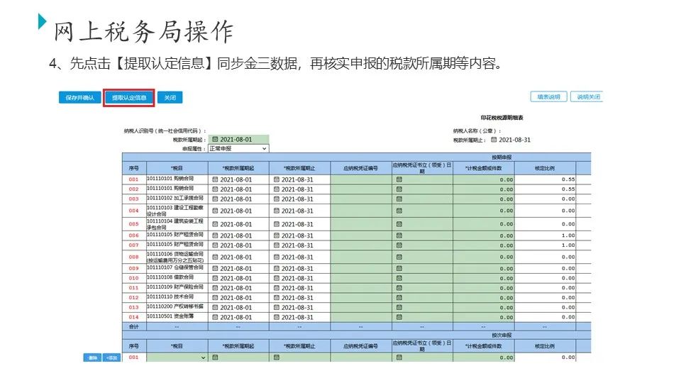This screenshot has width=681, height=383.
Task: Click the blue 关闭 button
Action: click(x=170, y=98)
